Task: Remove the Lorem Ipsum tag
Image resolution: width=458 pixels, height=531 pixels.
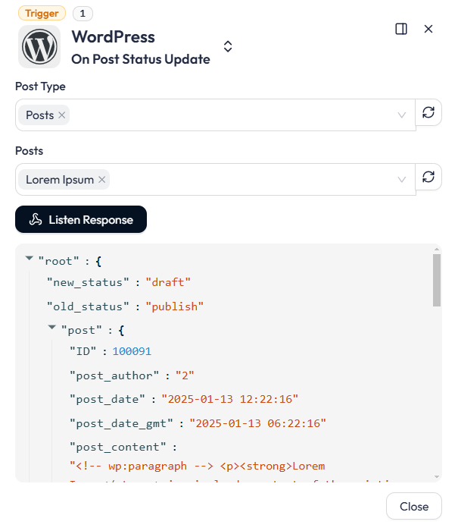Action: point(101,180)
